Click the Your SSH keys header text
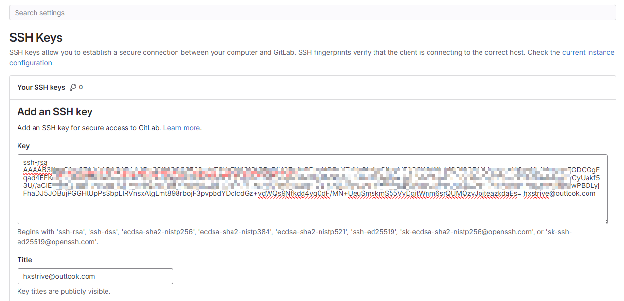The image size is (624, 301). point(41,87)
